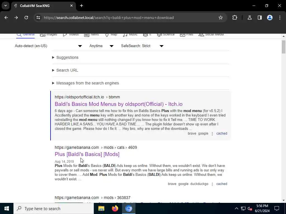Click page vertical scrollbar thumb
The height and width of the screenshot is (214, 286).
283,47
